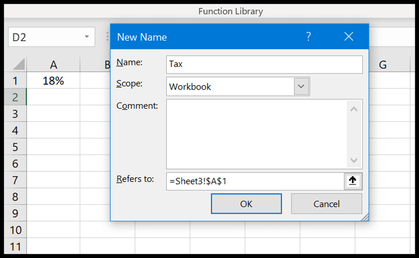The width and height of the screenshot is (419, 258).
Task: Select row 10 header
Action: (x=15, y=230)
